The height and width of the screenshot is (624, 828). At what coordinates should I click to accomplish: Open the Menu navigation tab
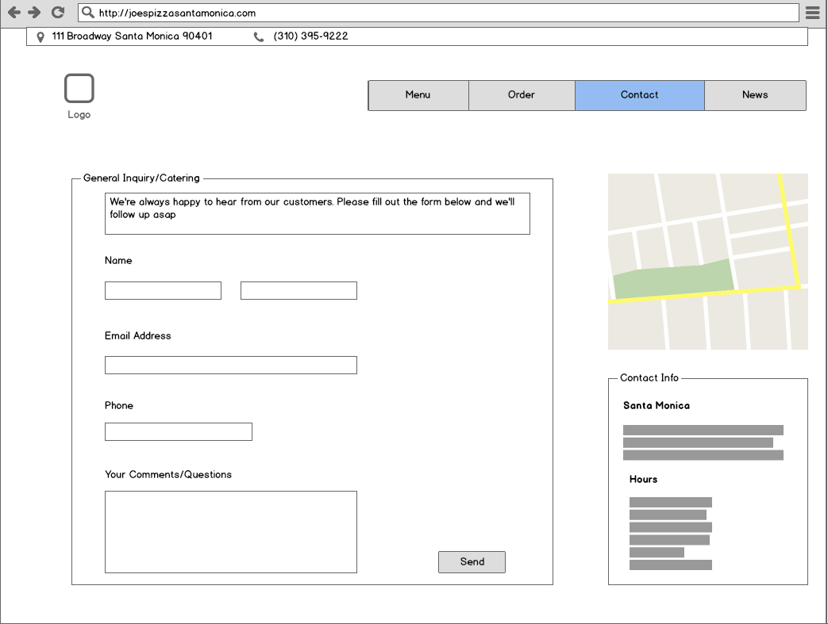tap(418, 95)
